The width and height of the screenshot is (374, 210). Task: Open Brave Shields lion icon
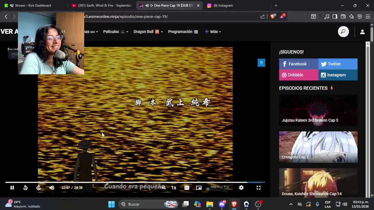[x=273, y=17]
